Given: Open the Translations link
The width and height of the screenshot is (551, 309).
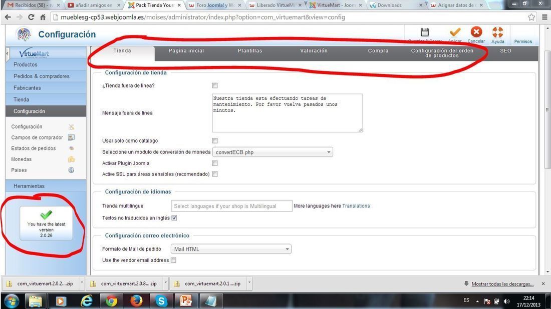Looking at the screenshot, I should coord(356,206).
